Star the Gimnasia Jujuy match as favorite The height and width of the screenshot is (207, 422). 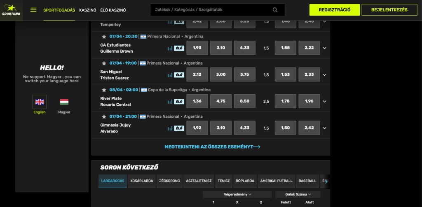(x=104, y=116)
